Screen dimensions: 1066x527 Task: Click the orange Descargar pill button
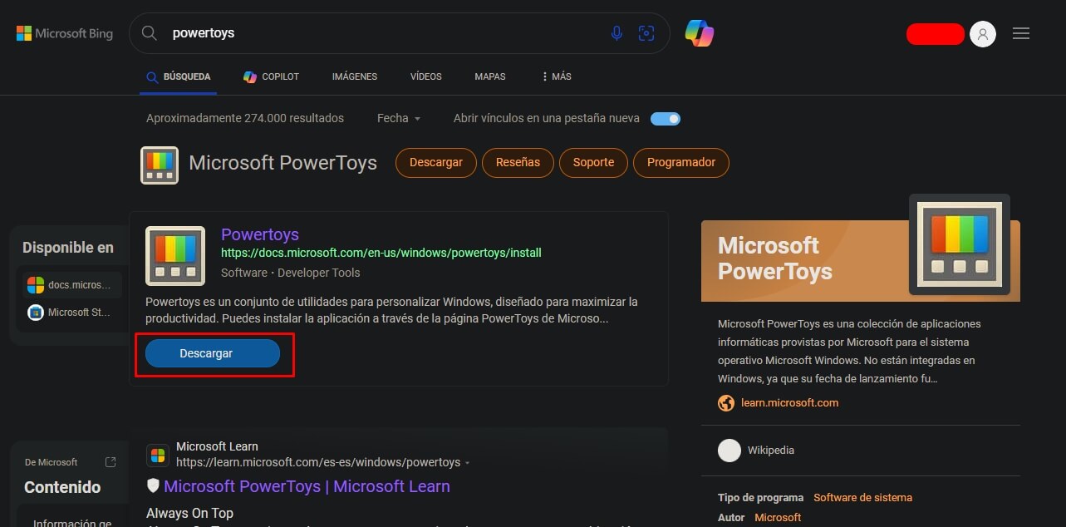click(436, 162)
